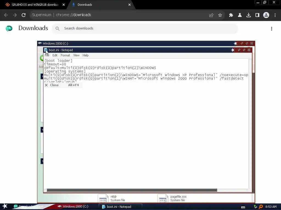Viewport: 281px width, 210px height.
Task: Open the Notepad Edit menu
Action: [55, 55]
